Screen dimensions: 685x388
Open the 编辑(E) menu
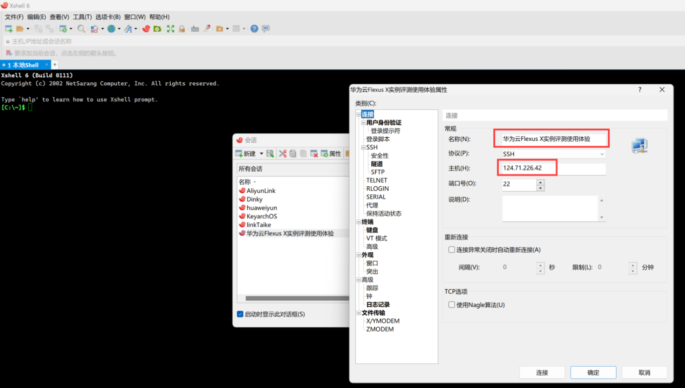[36, 17]
